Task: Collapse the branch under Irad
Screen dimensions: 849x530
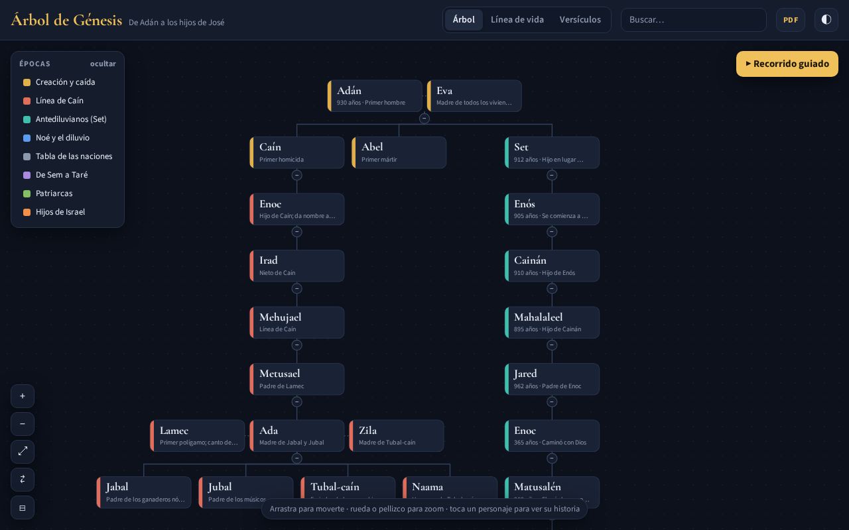Action: pos(296,289)
